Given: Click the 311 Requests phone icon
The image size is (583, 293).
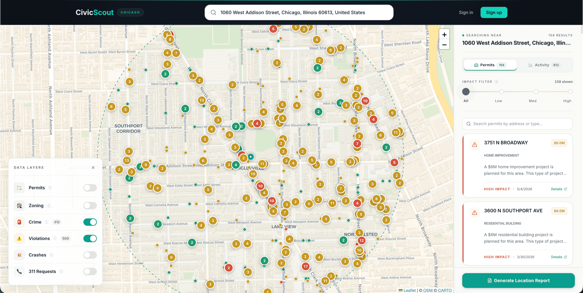Looking at the screenshot, I should [19, 271].
